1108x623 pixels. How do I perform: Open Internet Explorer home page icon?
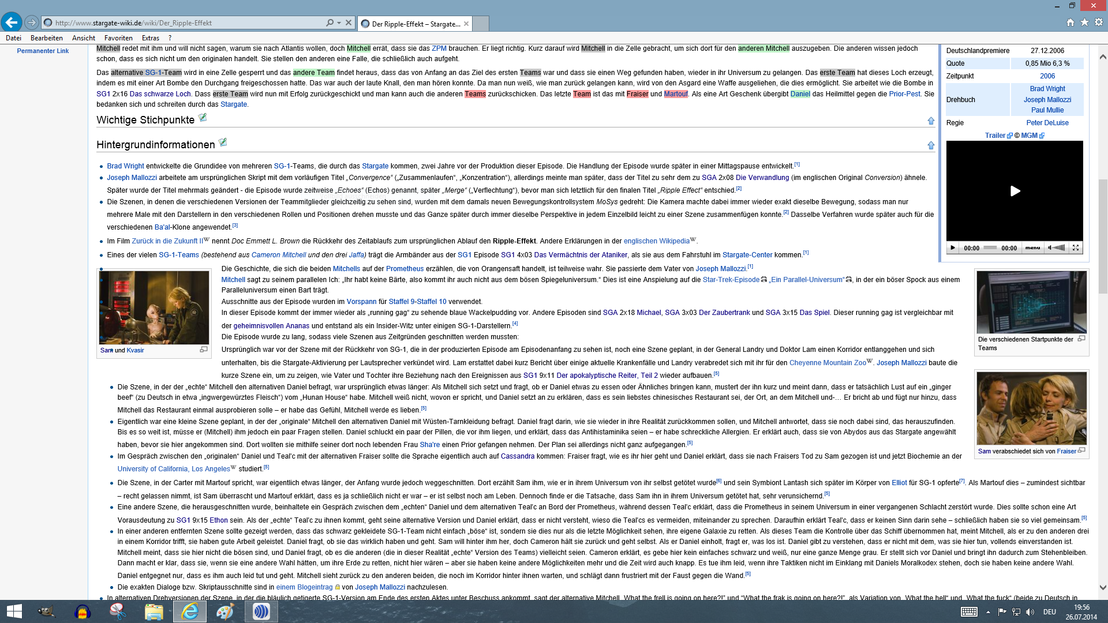pos(1070,22)
